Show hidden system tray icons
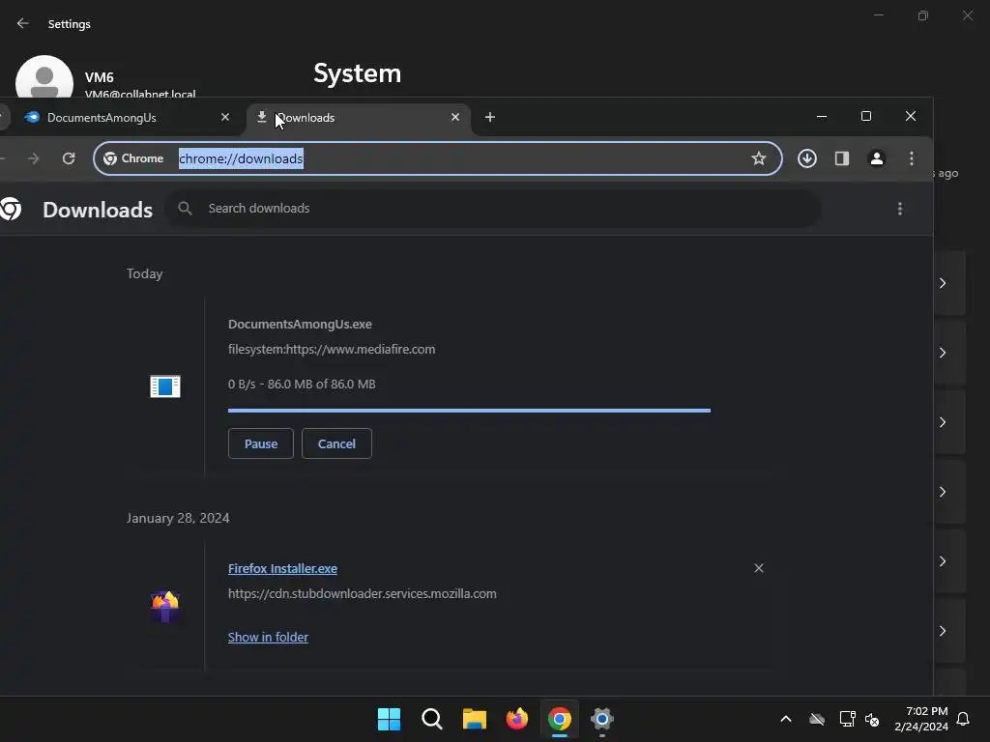 (x=786, y=719)
